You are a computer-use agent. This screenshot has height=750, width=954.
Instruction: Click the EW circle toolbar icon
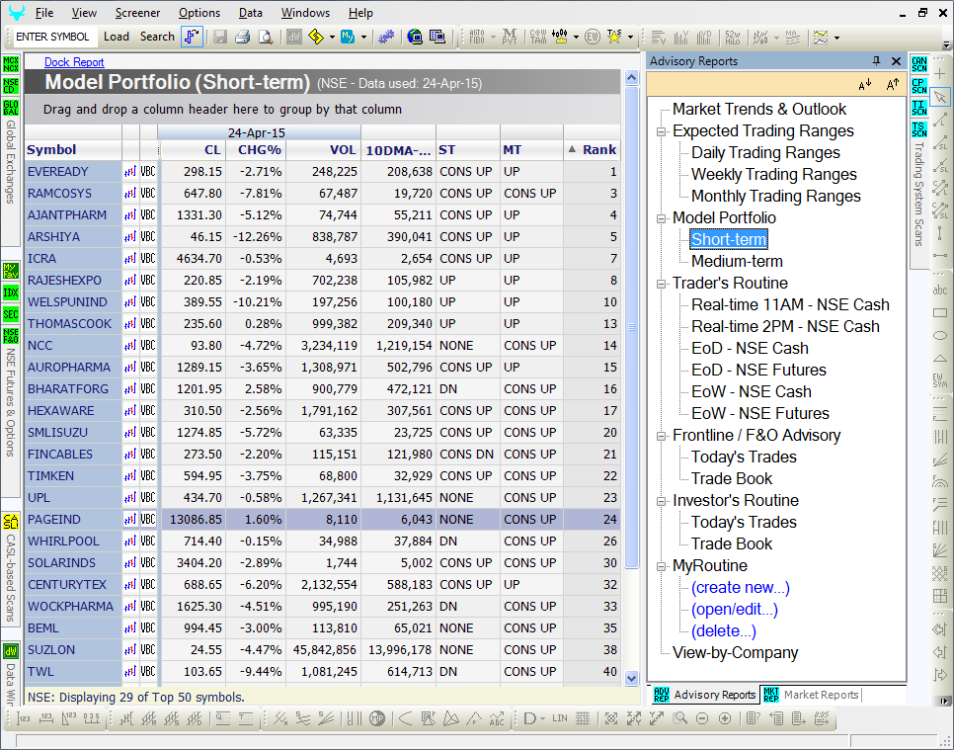click(592, 38)
